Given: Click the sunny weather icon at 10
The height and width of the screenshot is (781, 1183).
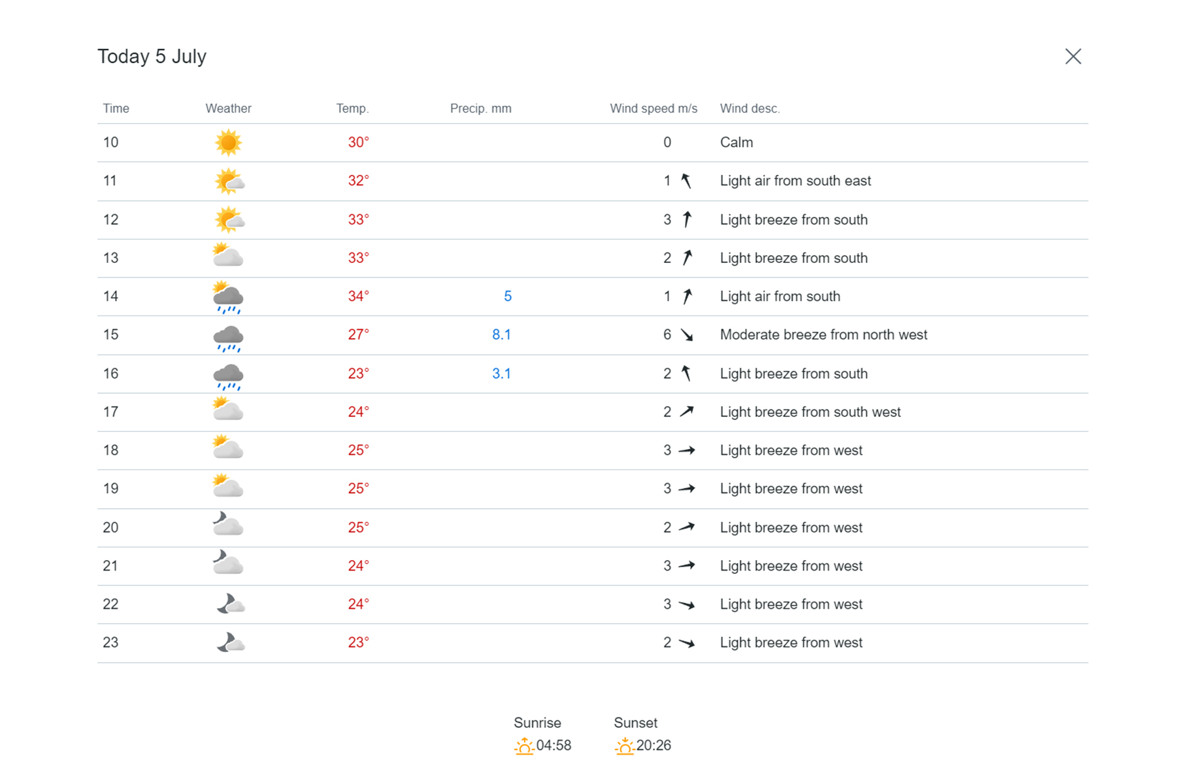Looking at the screenshot, I should click(x=228, y=143).
